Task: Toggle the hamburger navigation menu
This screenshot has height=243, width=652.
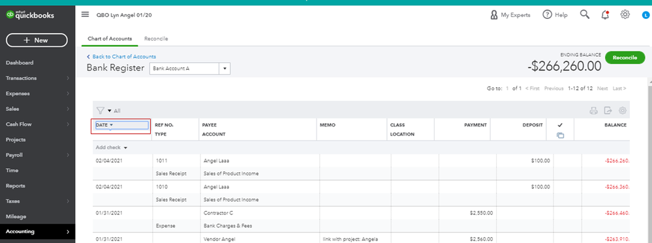Action: click(x=85, y=14)
